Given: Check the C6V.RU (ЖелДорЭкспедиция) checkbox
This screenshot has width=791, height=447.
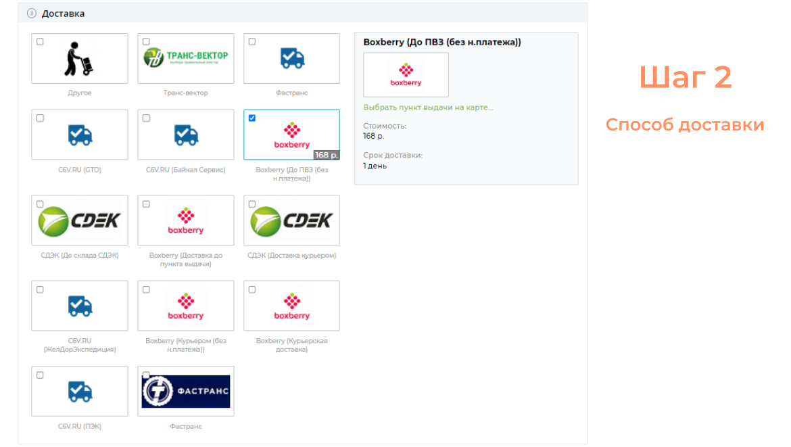Looking at the screenshot, I should 40,289.
